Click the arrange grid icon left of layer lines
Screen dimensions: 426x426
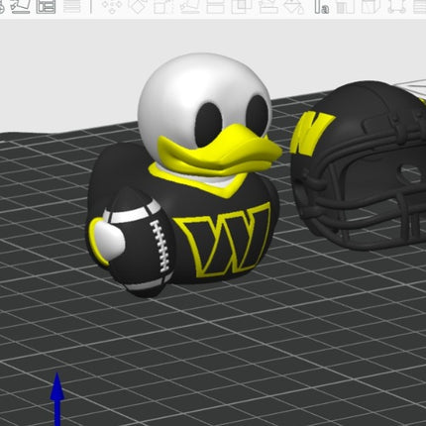[x=46, y=6]
